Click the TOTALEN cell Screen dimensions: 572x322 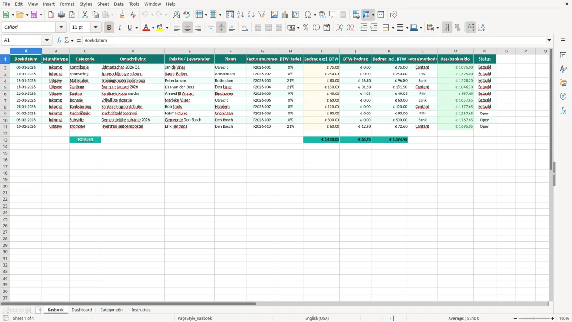coord(85,140)
